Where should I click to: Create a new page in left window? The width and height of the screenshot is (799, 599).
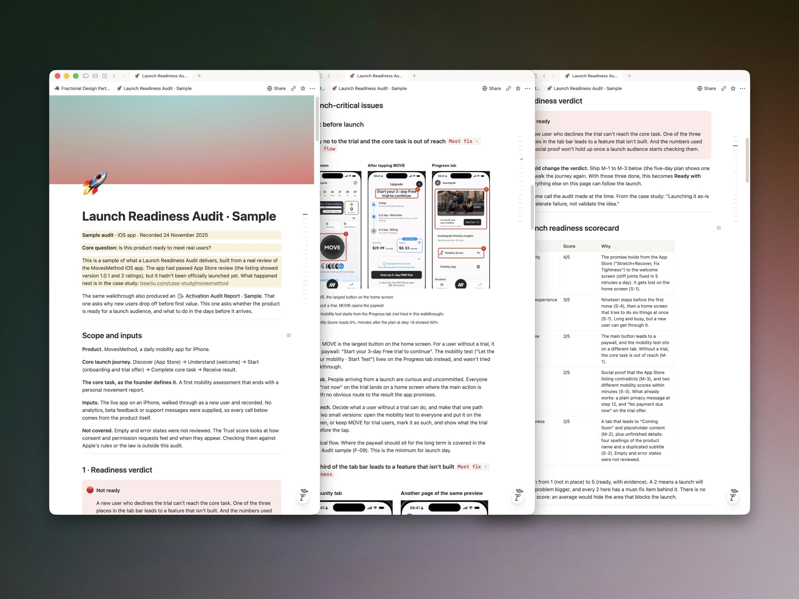(x=105, y=76)
